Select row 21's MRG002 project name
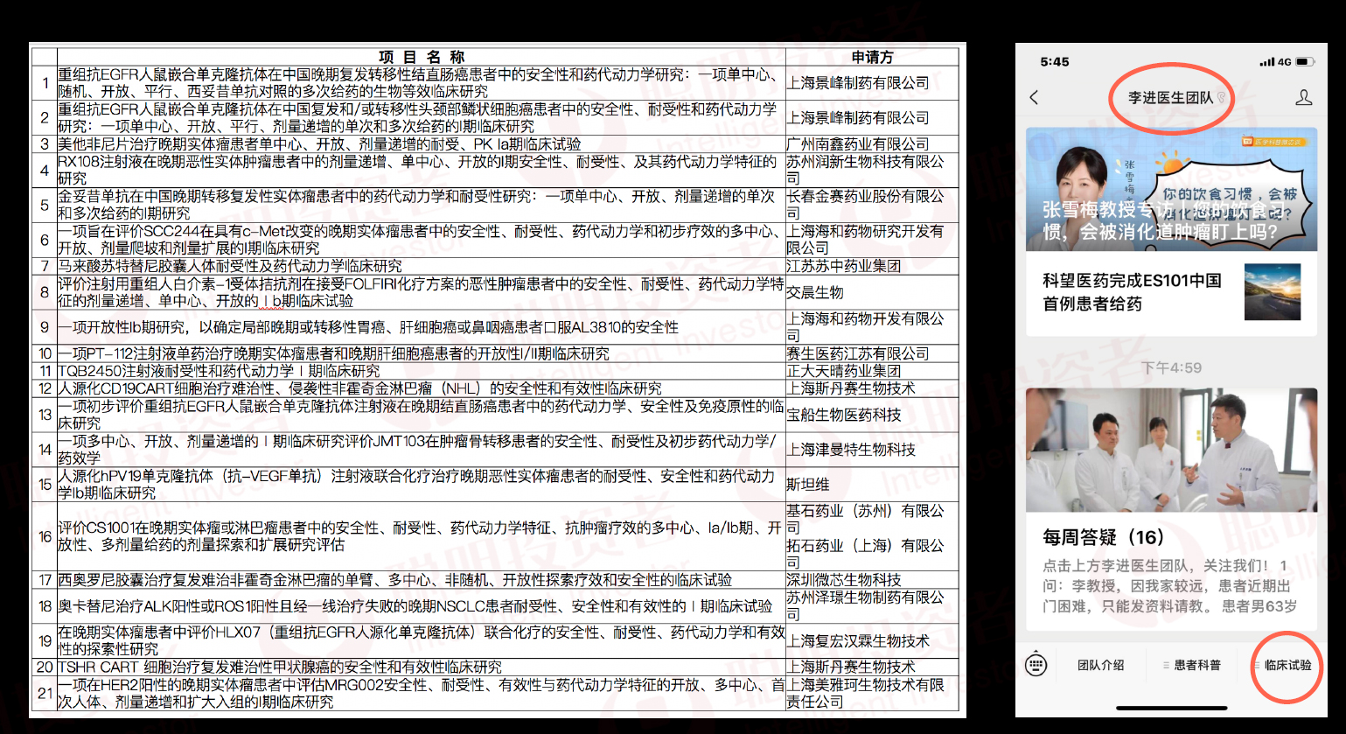This screenshot has width=1346, height=734. tap(422, 693)
